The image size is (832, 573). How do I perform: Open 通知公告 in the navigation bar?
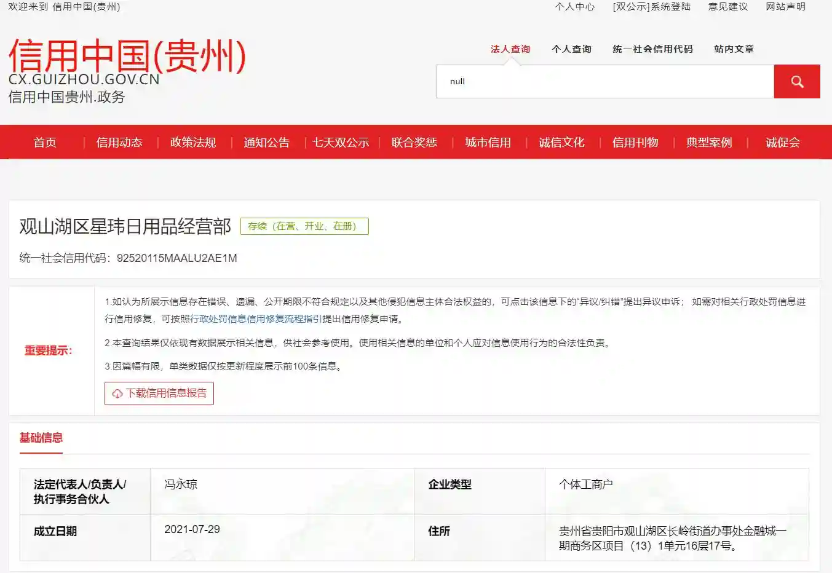click(x=267, y=143)
